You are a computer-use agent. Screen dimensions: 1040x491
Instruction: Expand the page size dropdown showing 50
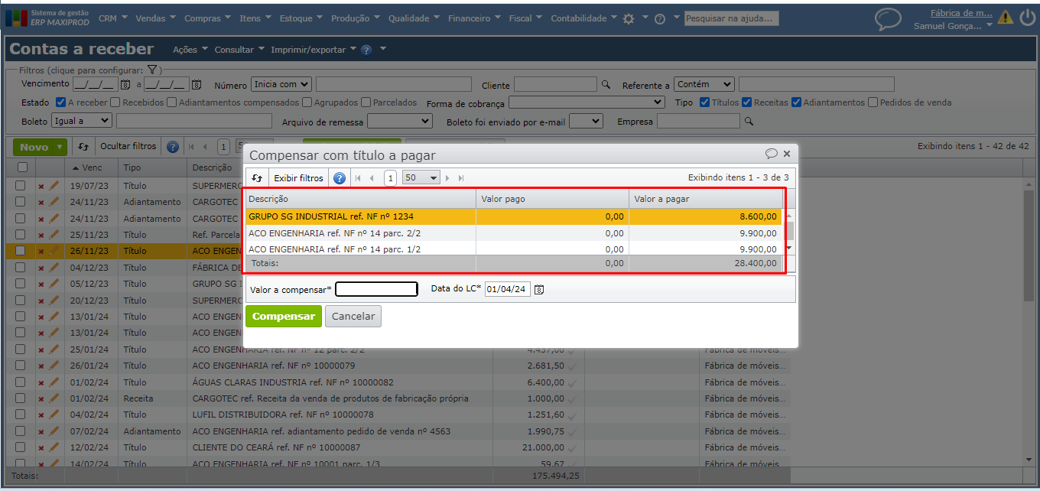point(421,178)
